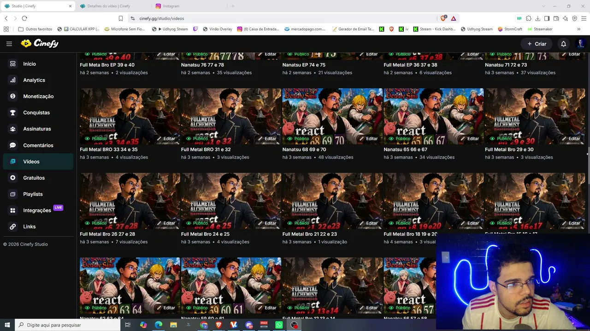The image size is (590, 331).
Task: Reload the current page
Action: 24,18
